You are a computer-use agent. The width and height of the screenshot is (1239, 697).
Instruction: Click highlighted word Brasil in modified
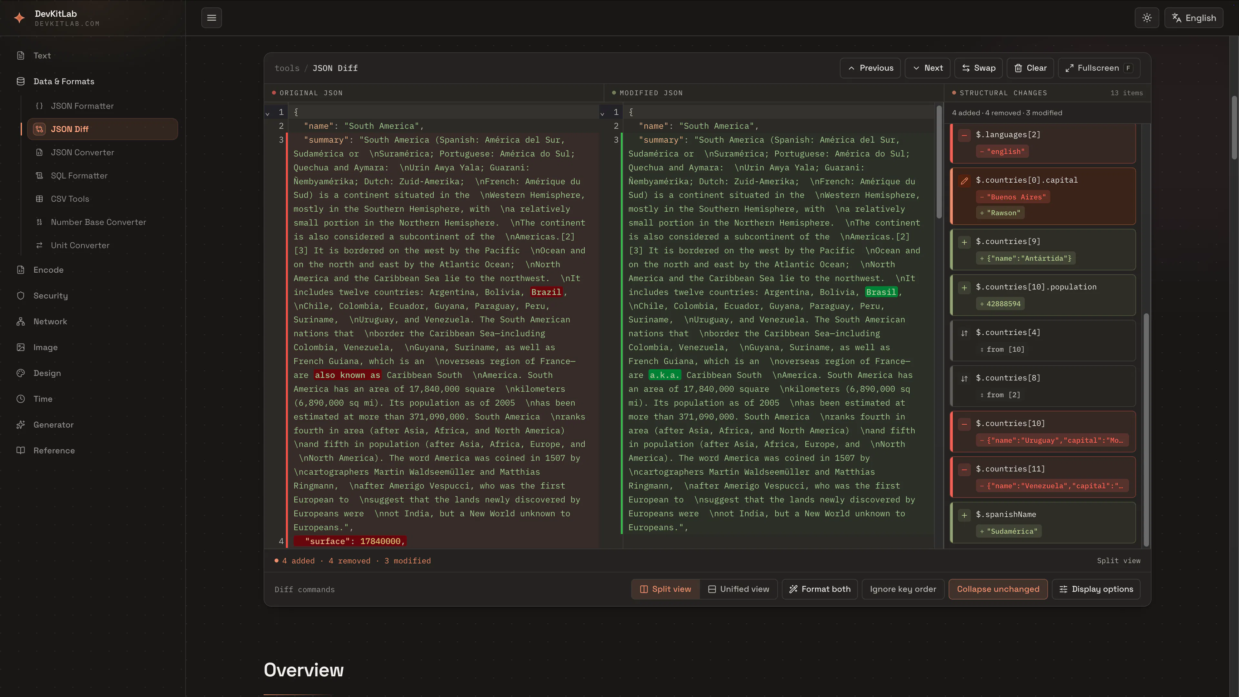point(881,292)
